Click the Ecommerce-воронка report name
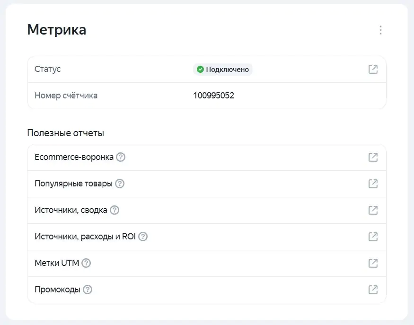Viewport: 414px width, 325px height. tap(74, 157)
